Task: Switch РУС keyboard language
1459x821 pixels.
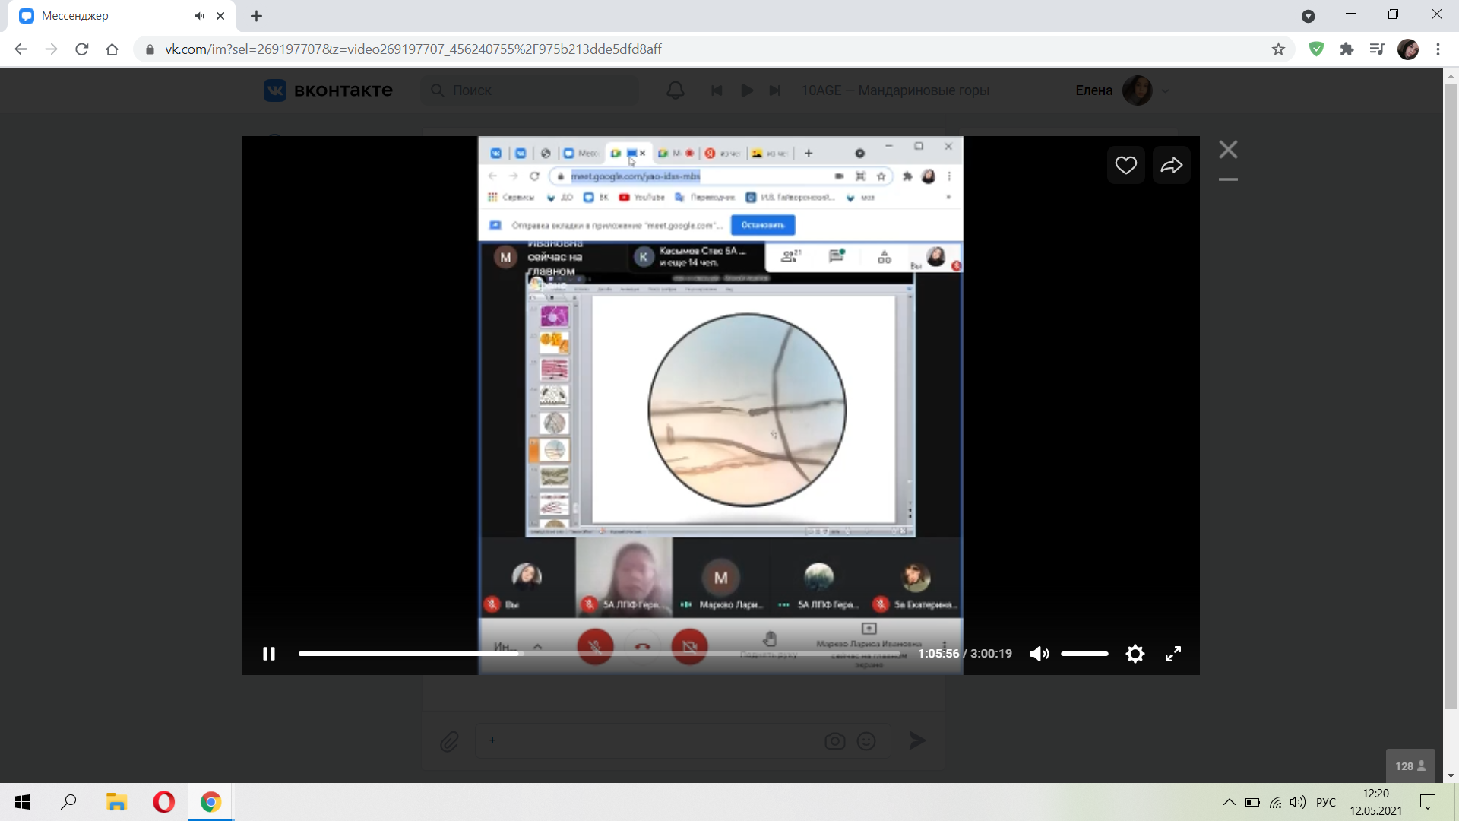Action: point(1326,802)
